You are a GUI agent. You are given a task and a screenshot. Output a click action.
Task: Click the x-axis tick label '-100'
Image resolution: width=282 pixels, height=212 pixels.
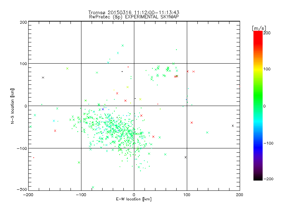[x=81, y=195]
